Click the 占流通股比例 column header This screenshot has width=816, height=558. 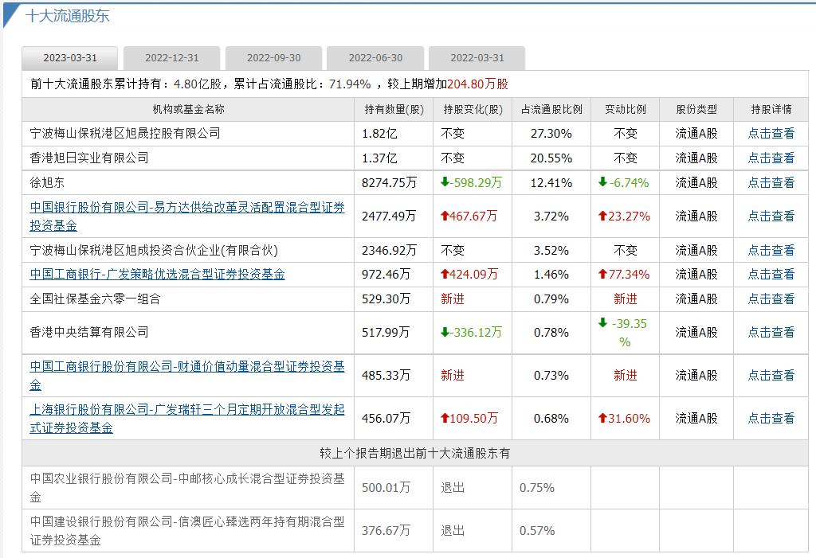[x=550, y=109]
